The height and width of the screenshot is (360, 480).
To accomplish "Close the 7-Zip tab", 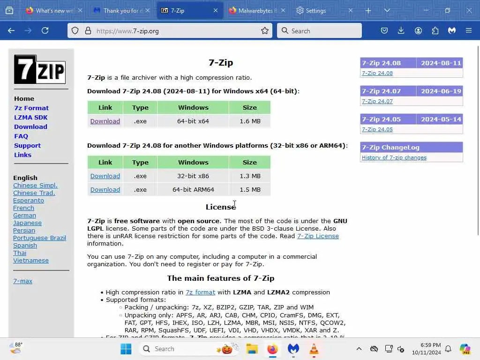I will (216, 11).
